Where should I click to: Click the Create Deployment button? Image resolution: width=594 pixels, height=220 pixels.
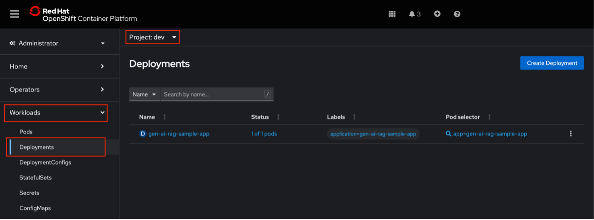tap(552, 63)
